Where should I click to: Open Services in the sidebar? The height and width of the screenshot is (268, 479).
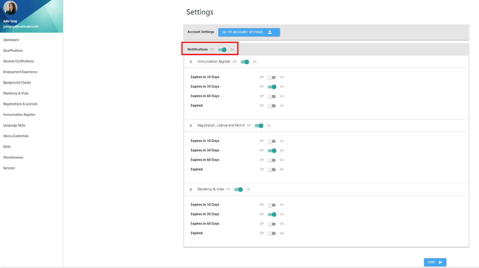coord(9,168)
